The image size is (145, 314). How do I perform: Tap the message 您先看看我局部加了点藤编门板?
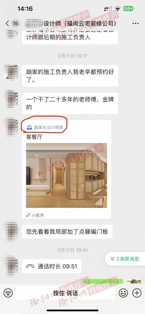67,232
